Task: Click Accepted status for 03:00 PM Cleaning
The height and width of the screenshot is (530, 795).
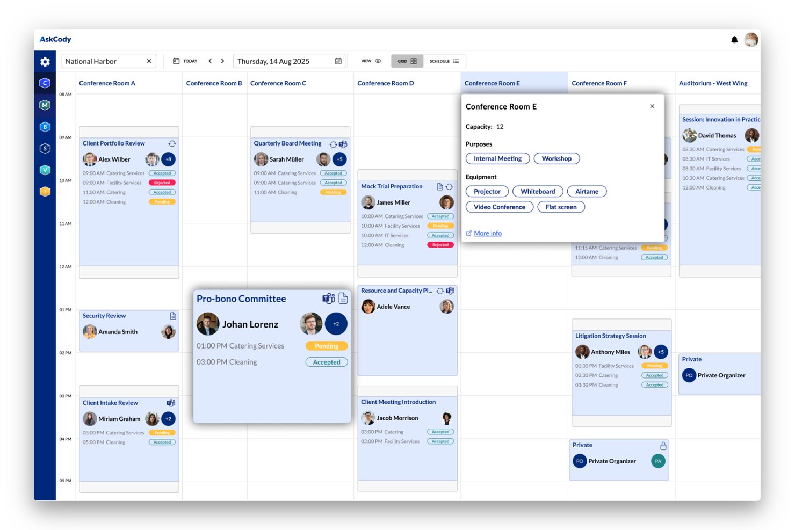Action: click(327, 362)
